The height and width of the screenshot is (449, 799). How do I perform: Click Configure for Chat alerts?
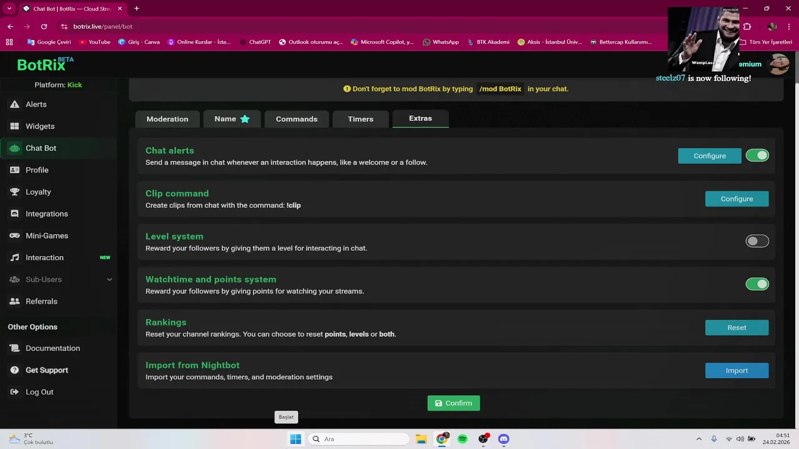tap(710, 156)
